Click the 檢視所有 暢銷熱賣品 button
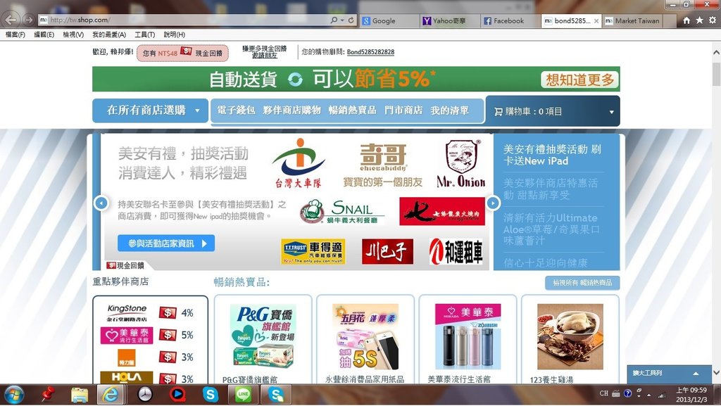 tap(582, 283)
